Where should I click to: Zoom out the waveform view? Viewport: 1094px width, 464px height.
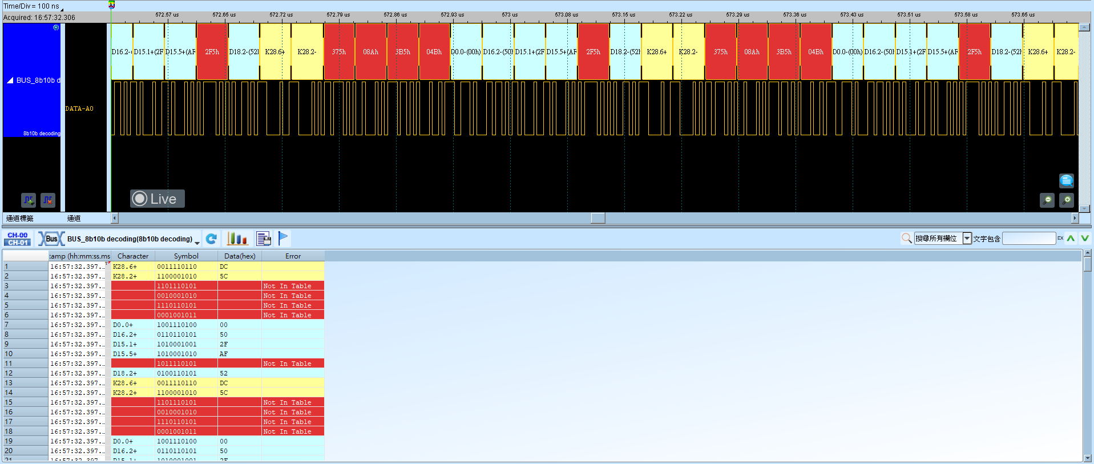point(1047,200)
